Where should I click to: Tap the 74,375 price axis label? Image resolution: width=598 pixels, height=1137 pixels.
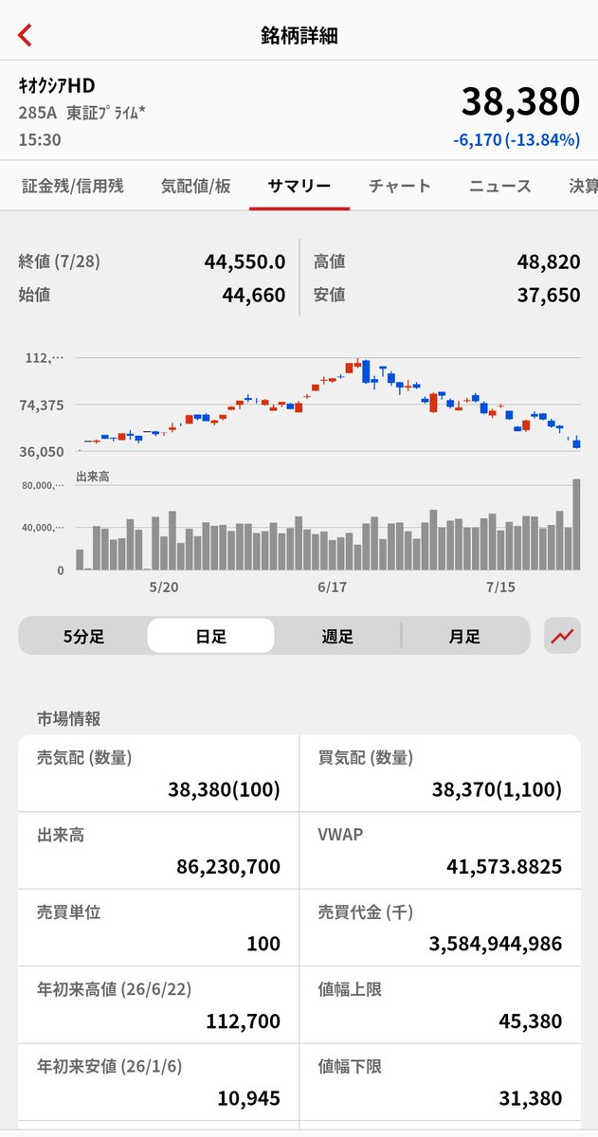pos(42,405)
